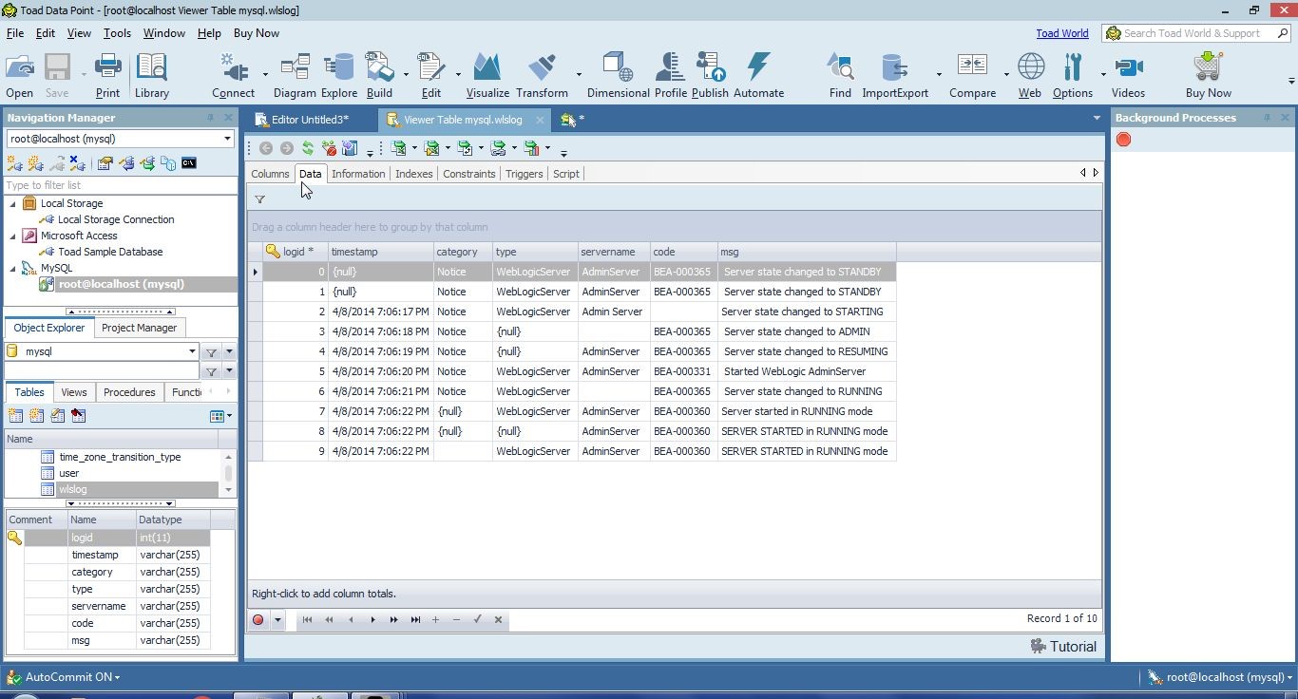Click the timestamp column header
The height and width of the screenshot is (699, 1298).
380,252
